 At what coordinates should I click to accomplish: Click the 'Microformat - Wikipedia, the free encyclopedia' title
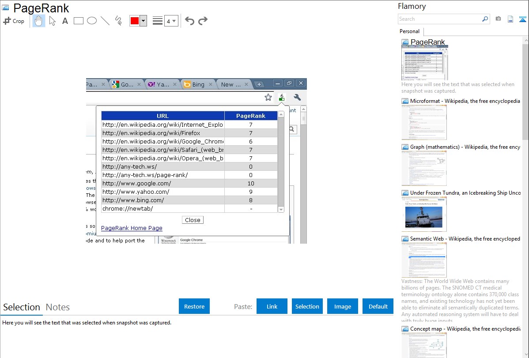(465, 101)
